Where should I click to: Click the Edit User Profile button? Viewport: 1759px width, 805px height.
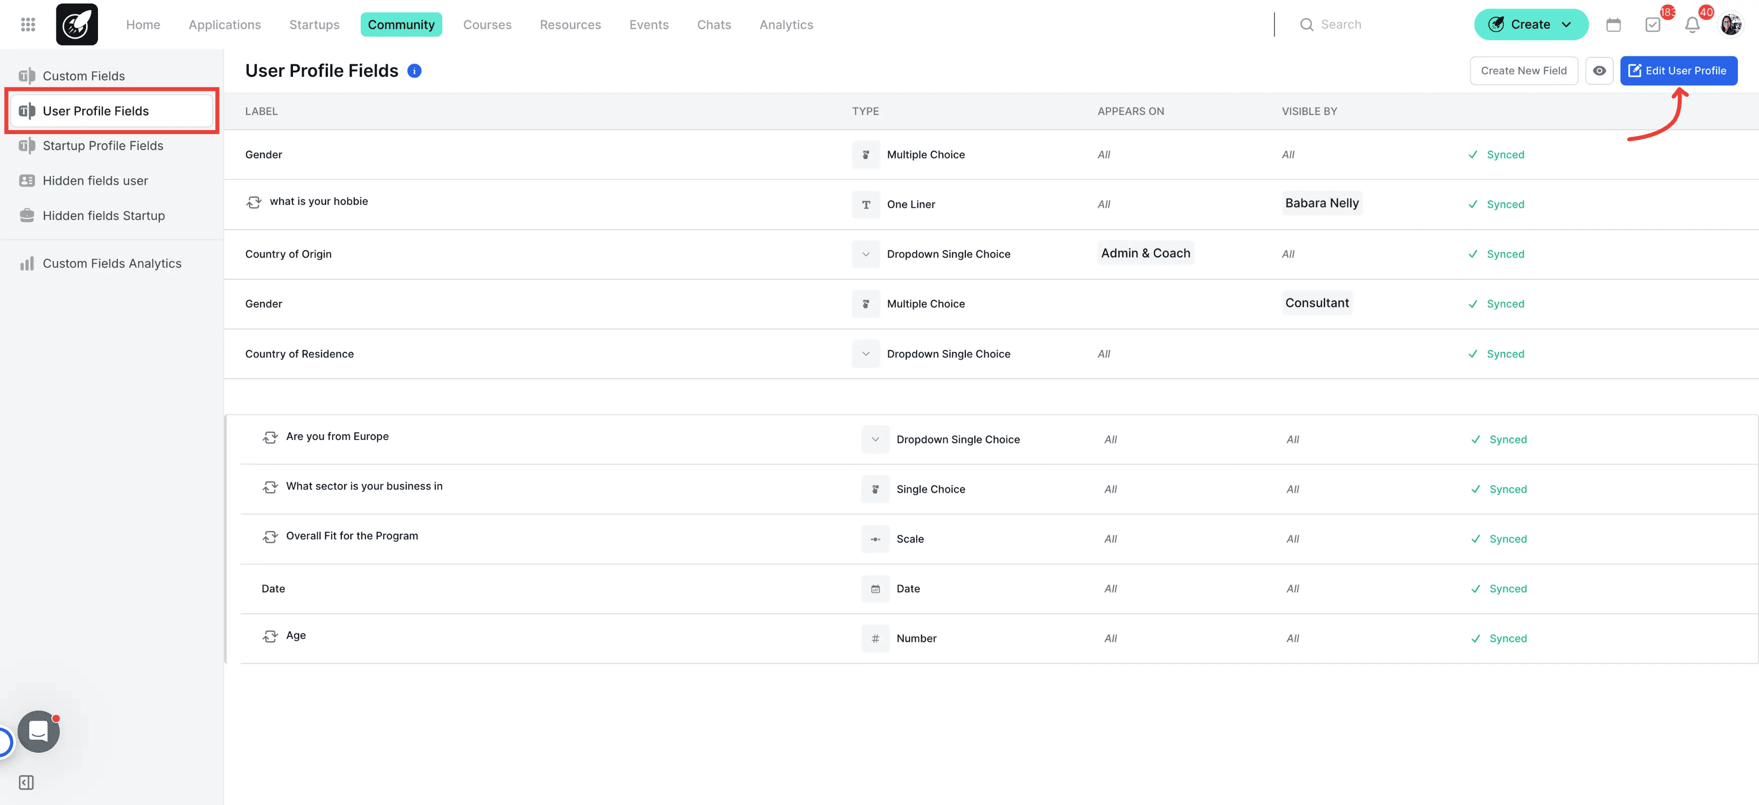[x=1679, y=70]
